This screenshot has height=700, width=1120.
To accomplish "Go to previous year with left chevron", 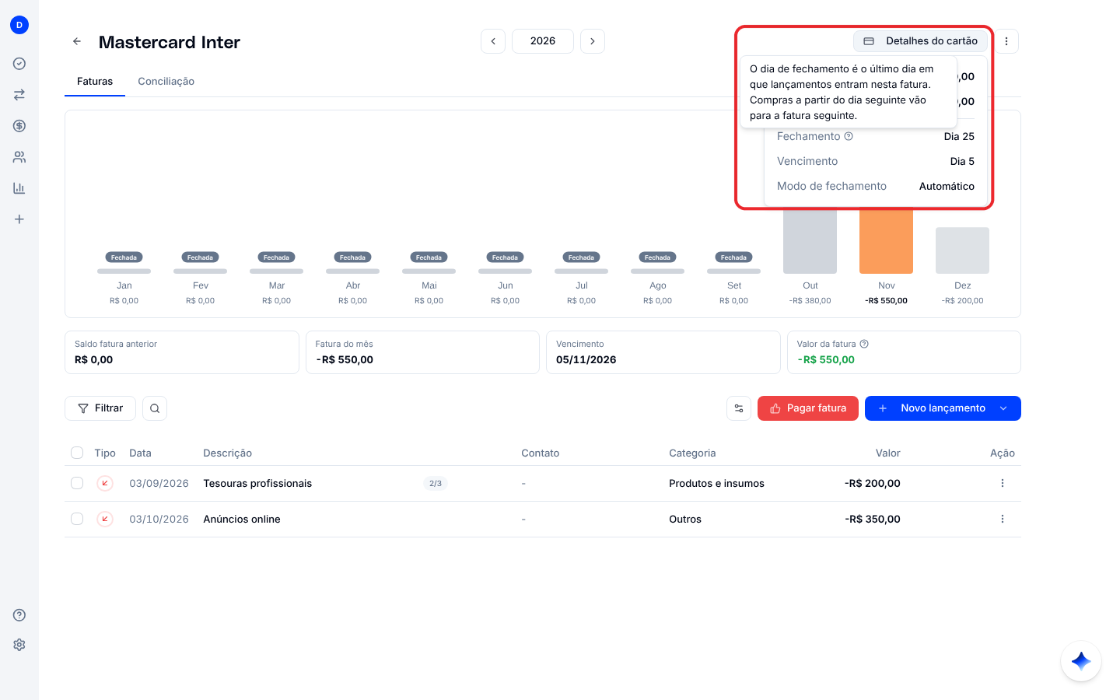I will (x=493, y=41).
